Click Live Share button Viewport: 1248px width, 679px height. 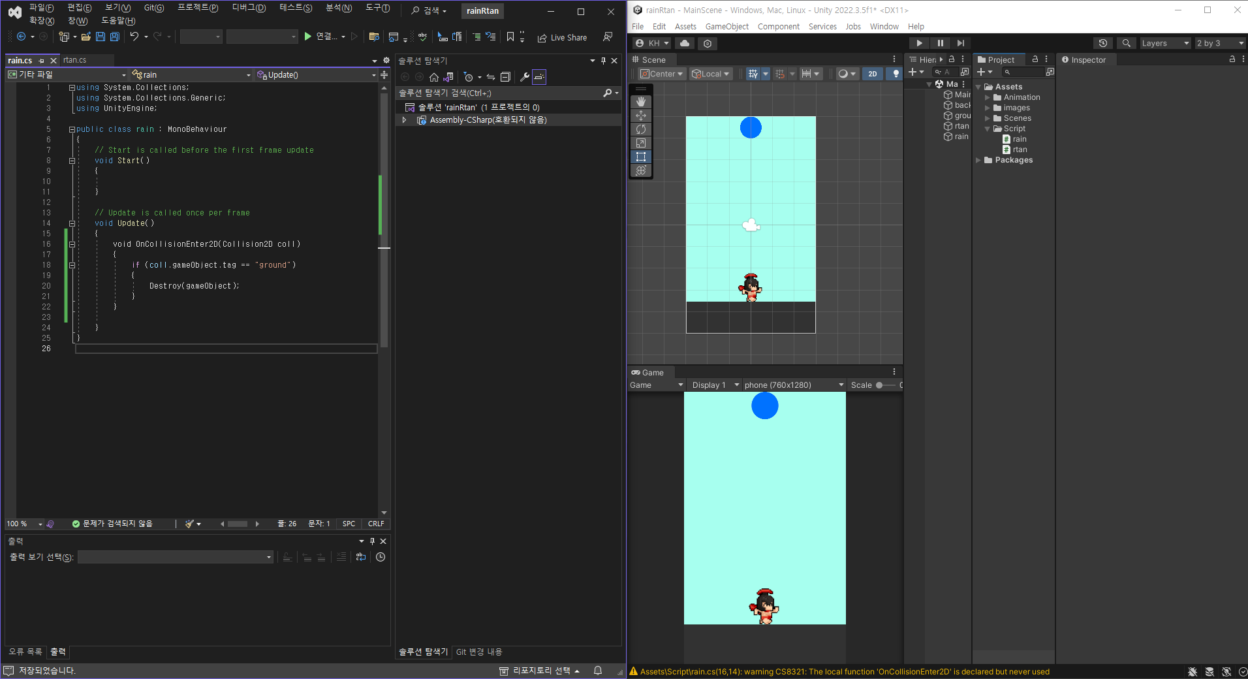[562, 37]
